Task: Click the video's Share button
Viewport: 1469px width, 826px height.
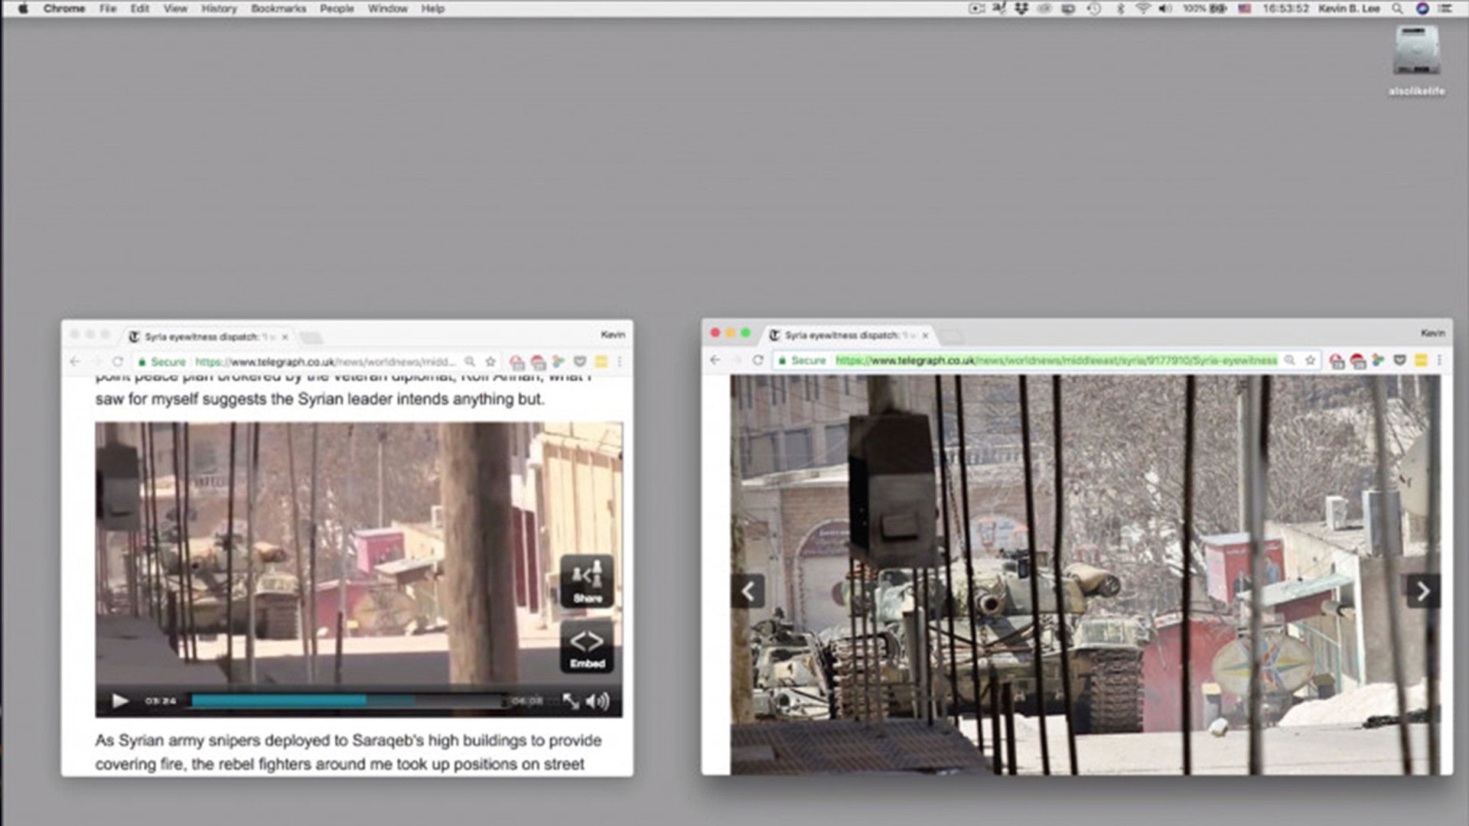Action: pyautogui.click(x=587, y=581)
